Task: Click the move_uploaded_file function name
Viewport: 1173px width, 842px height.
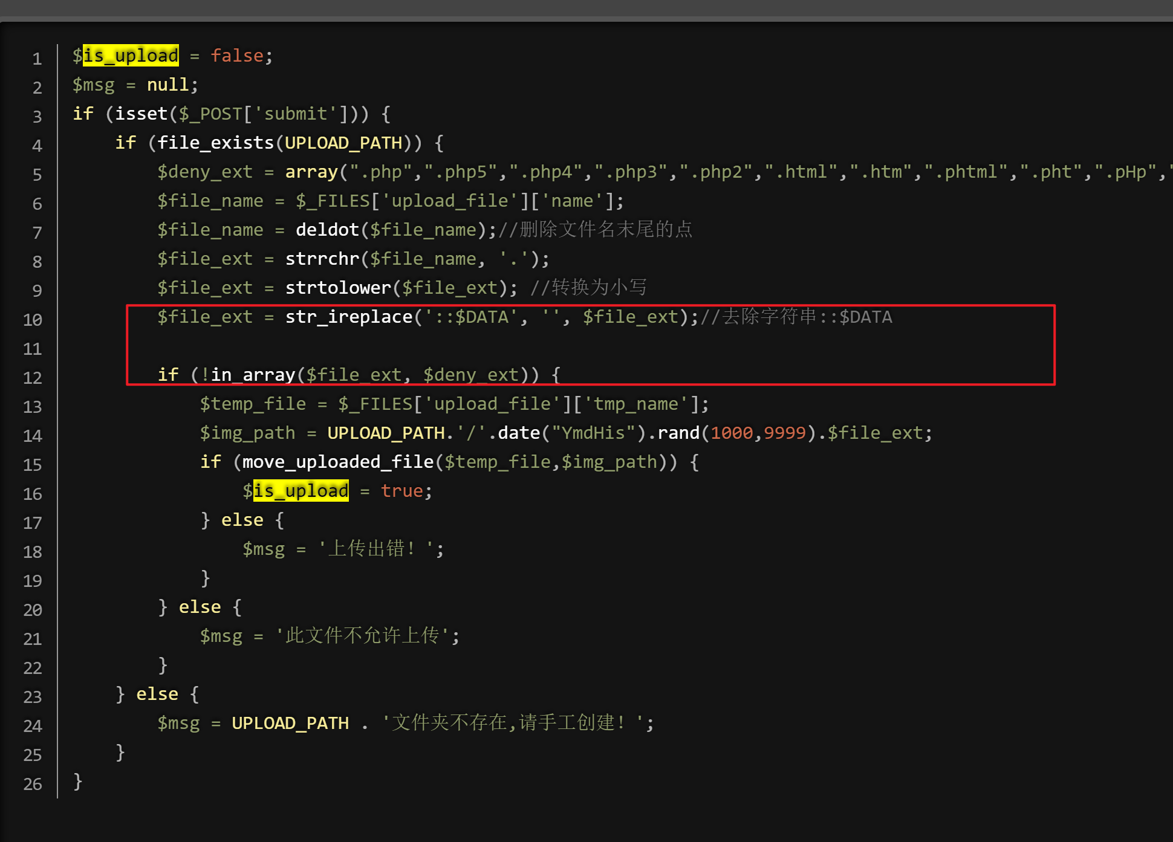Action: [337, 462]
